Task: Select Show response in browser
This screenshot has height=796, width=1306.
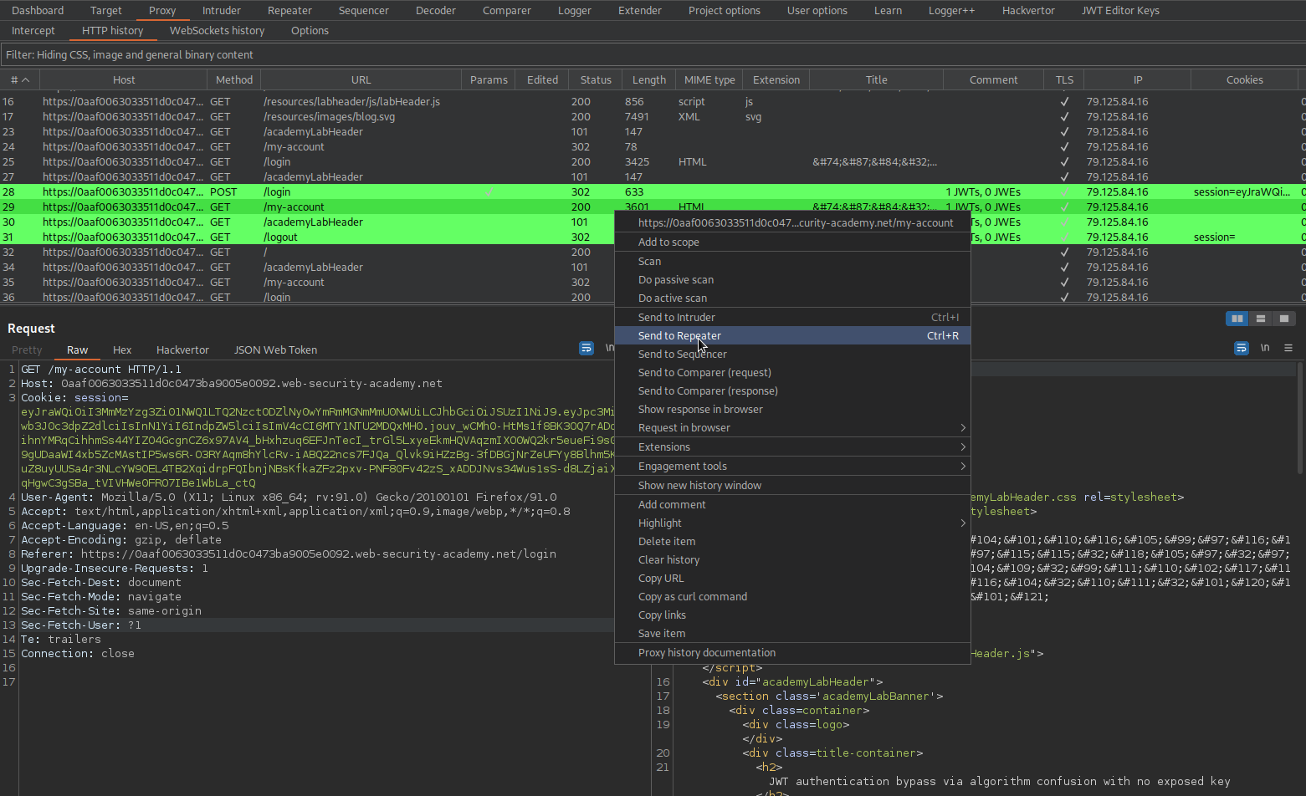Action: coord(792,410)
